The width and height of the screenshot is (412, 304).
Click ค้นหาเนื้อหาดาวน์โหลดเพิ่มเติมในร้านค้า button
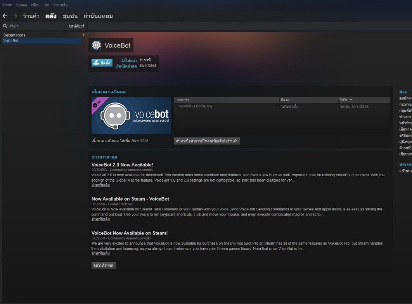point(207,141)
